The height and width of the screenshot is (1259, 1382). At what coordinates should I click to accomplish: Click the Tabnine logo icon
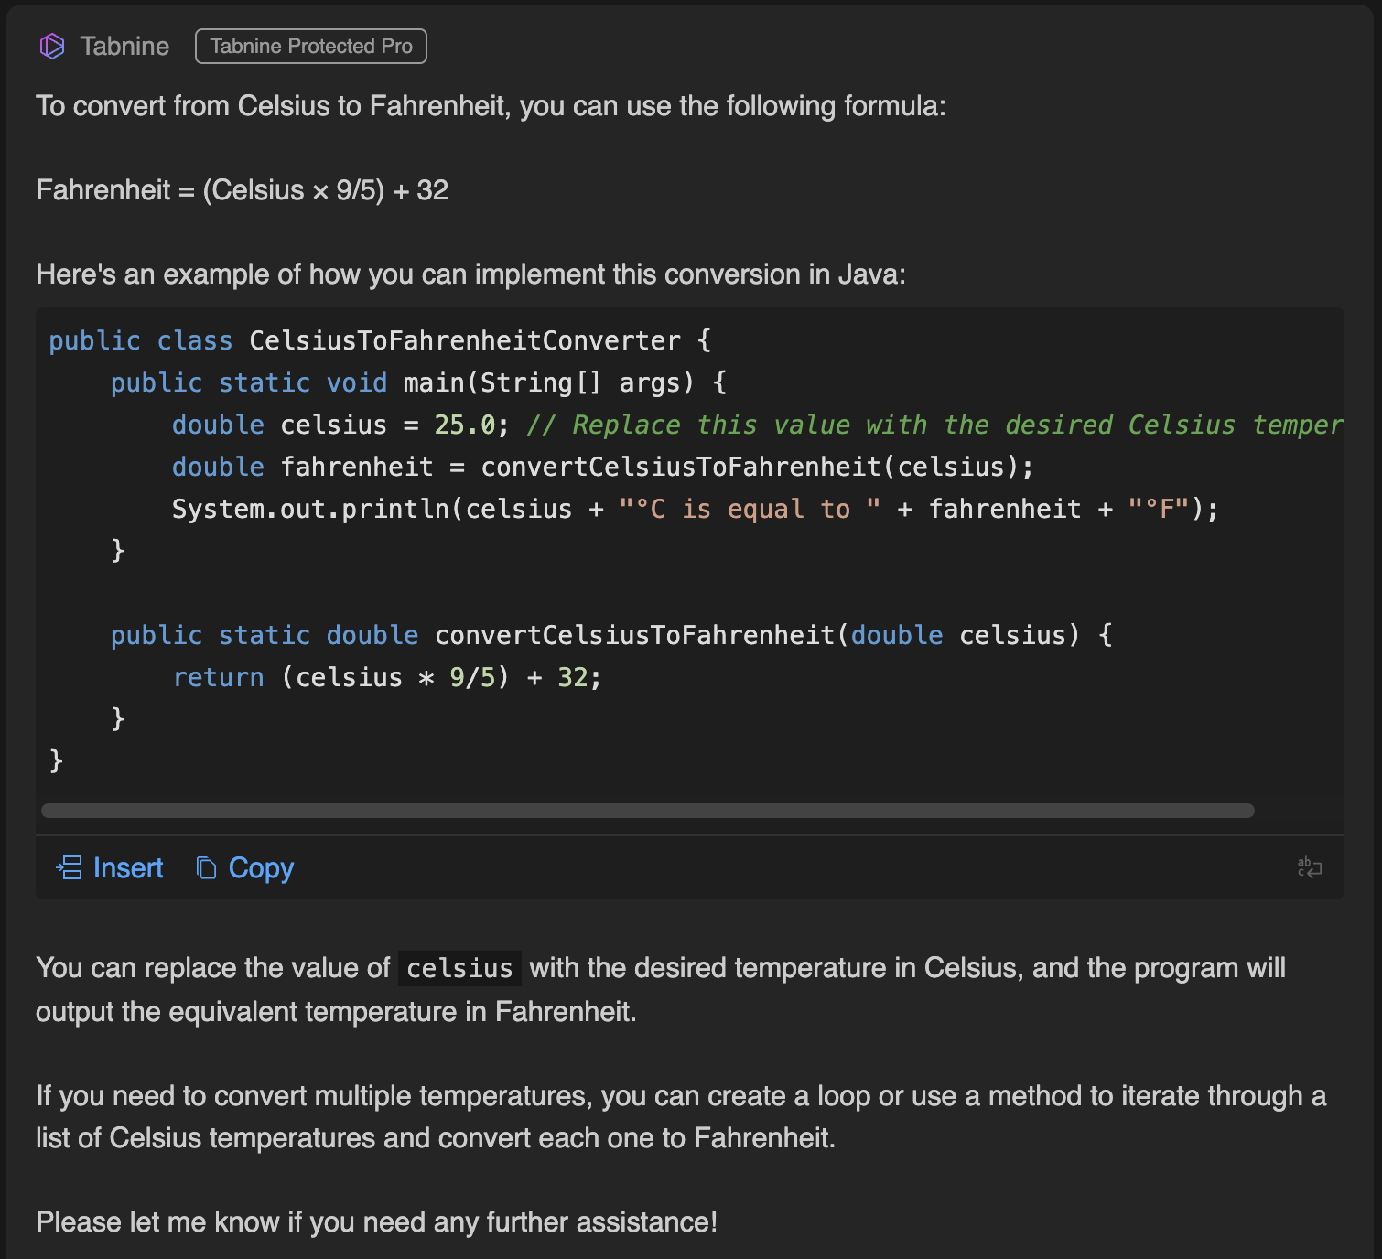pyautogui.click(x=52, y=46)
